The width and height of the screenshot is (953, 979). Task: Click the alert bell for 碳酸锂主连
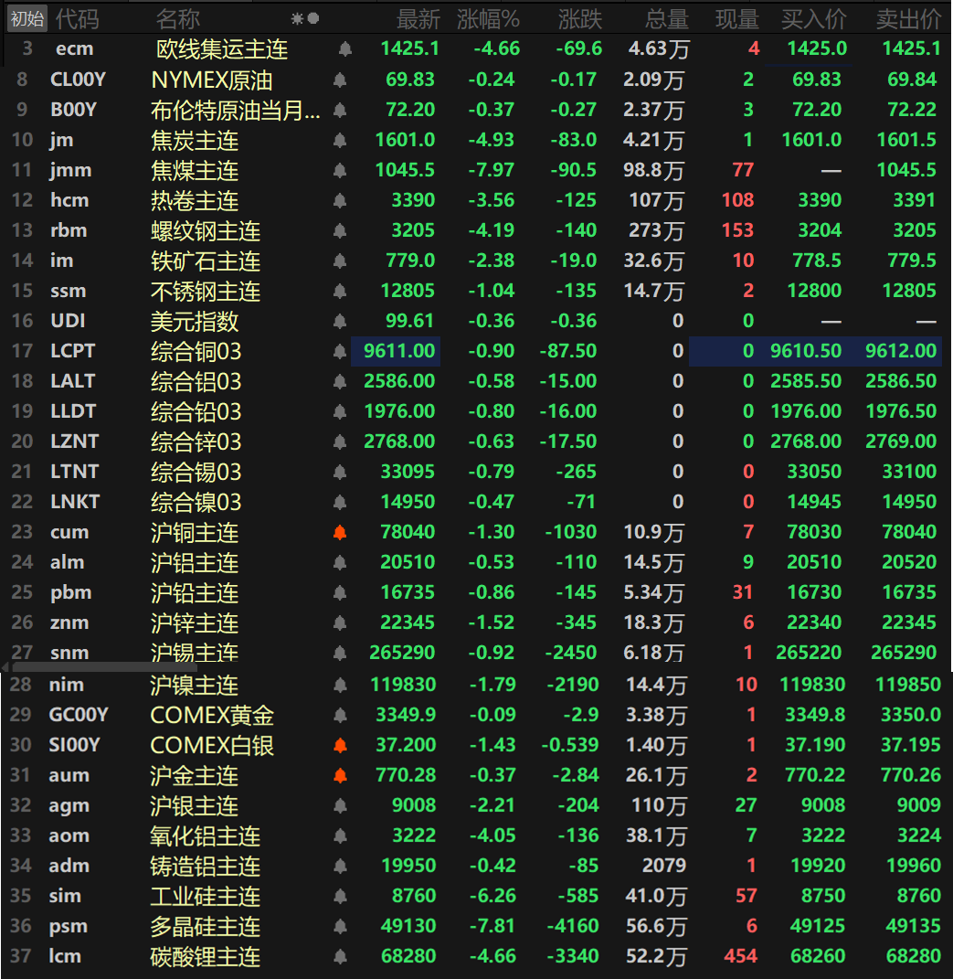click(x=339, y=956)
